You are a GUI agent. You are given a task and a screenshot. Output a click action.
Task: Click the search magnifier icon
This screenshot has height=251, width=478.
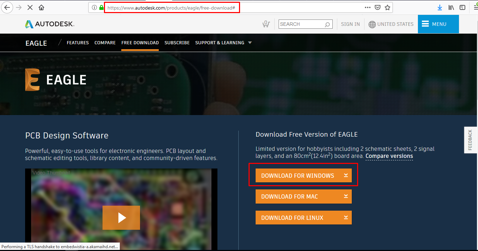pyautogui.click(x=327, y=24)
